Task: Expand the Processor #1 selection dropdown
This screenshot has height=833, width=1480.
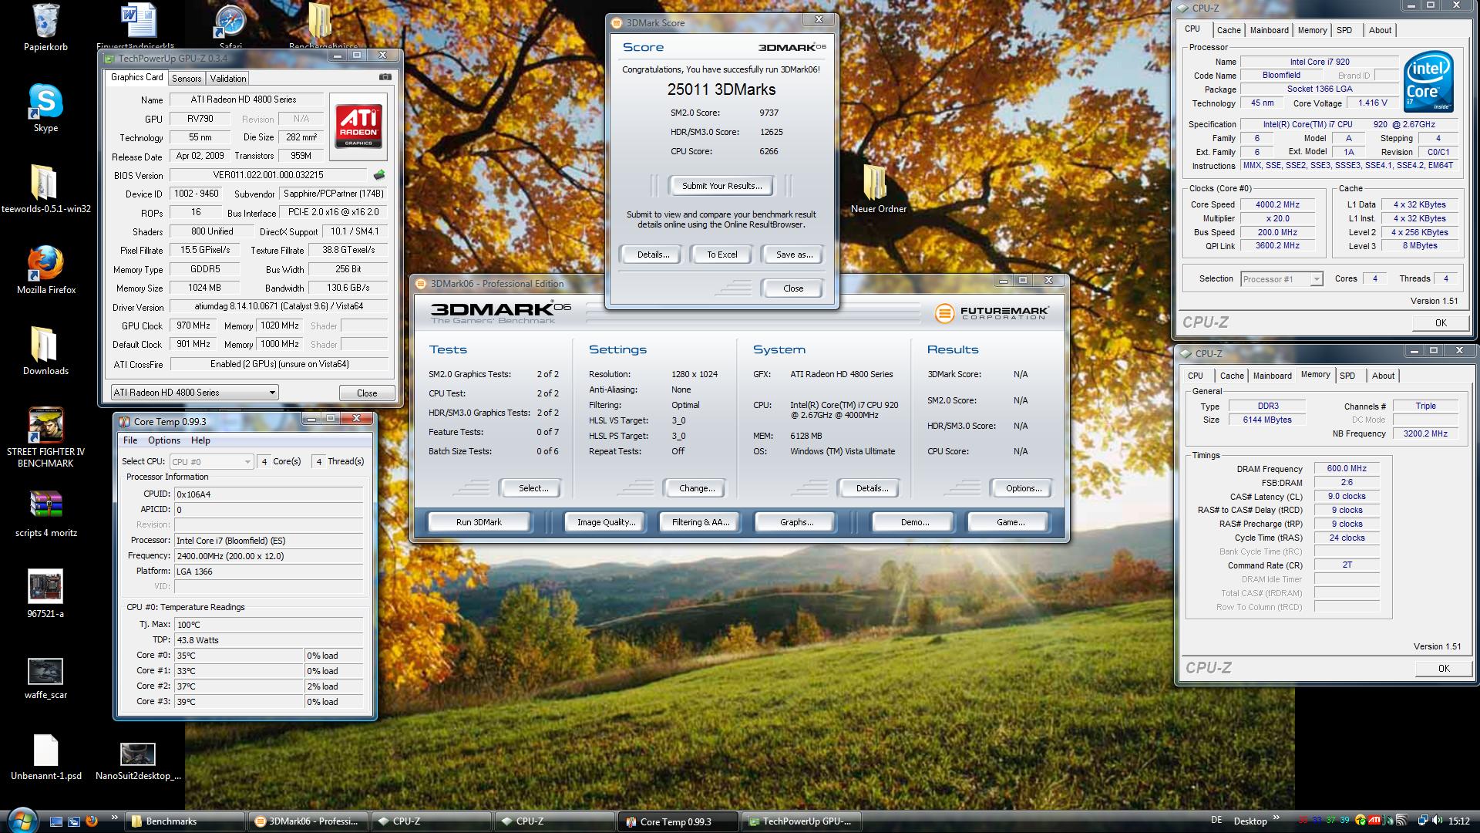Action: pos(1316,279)
